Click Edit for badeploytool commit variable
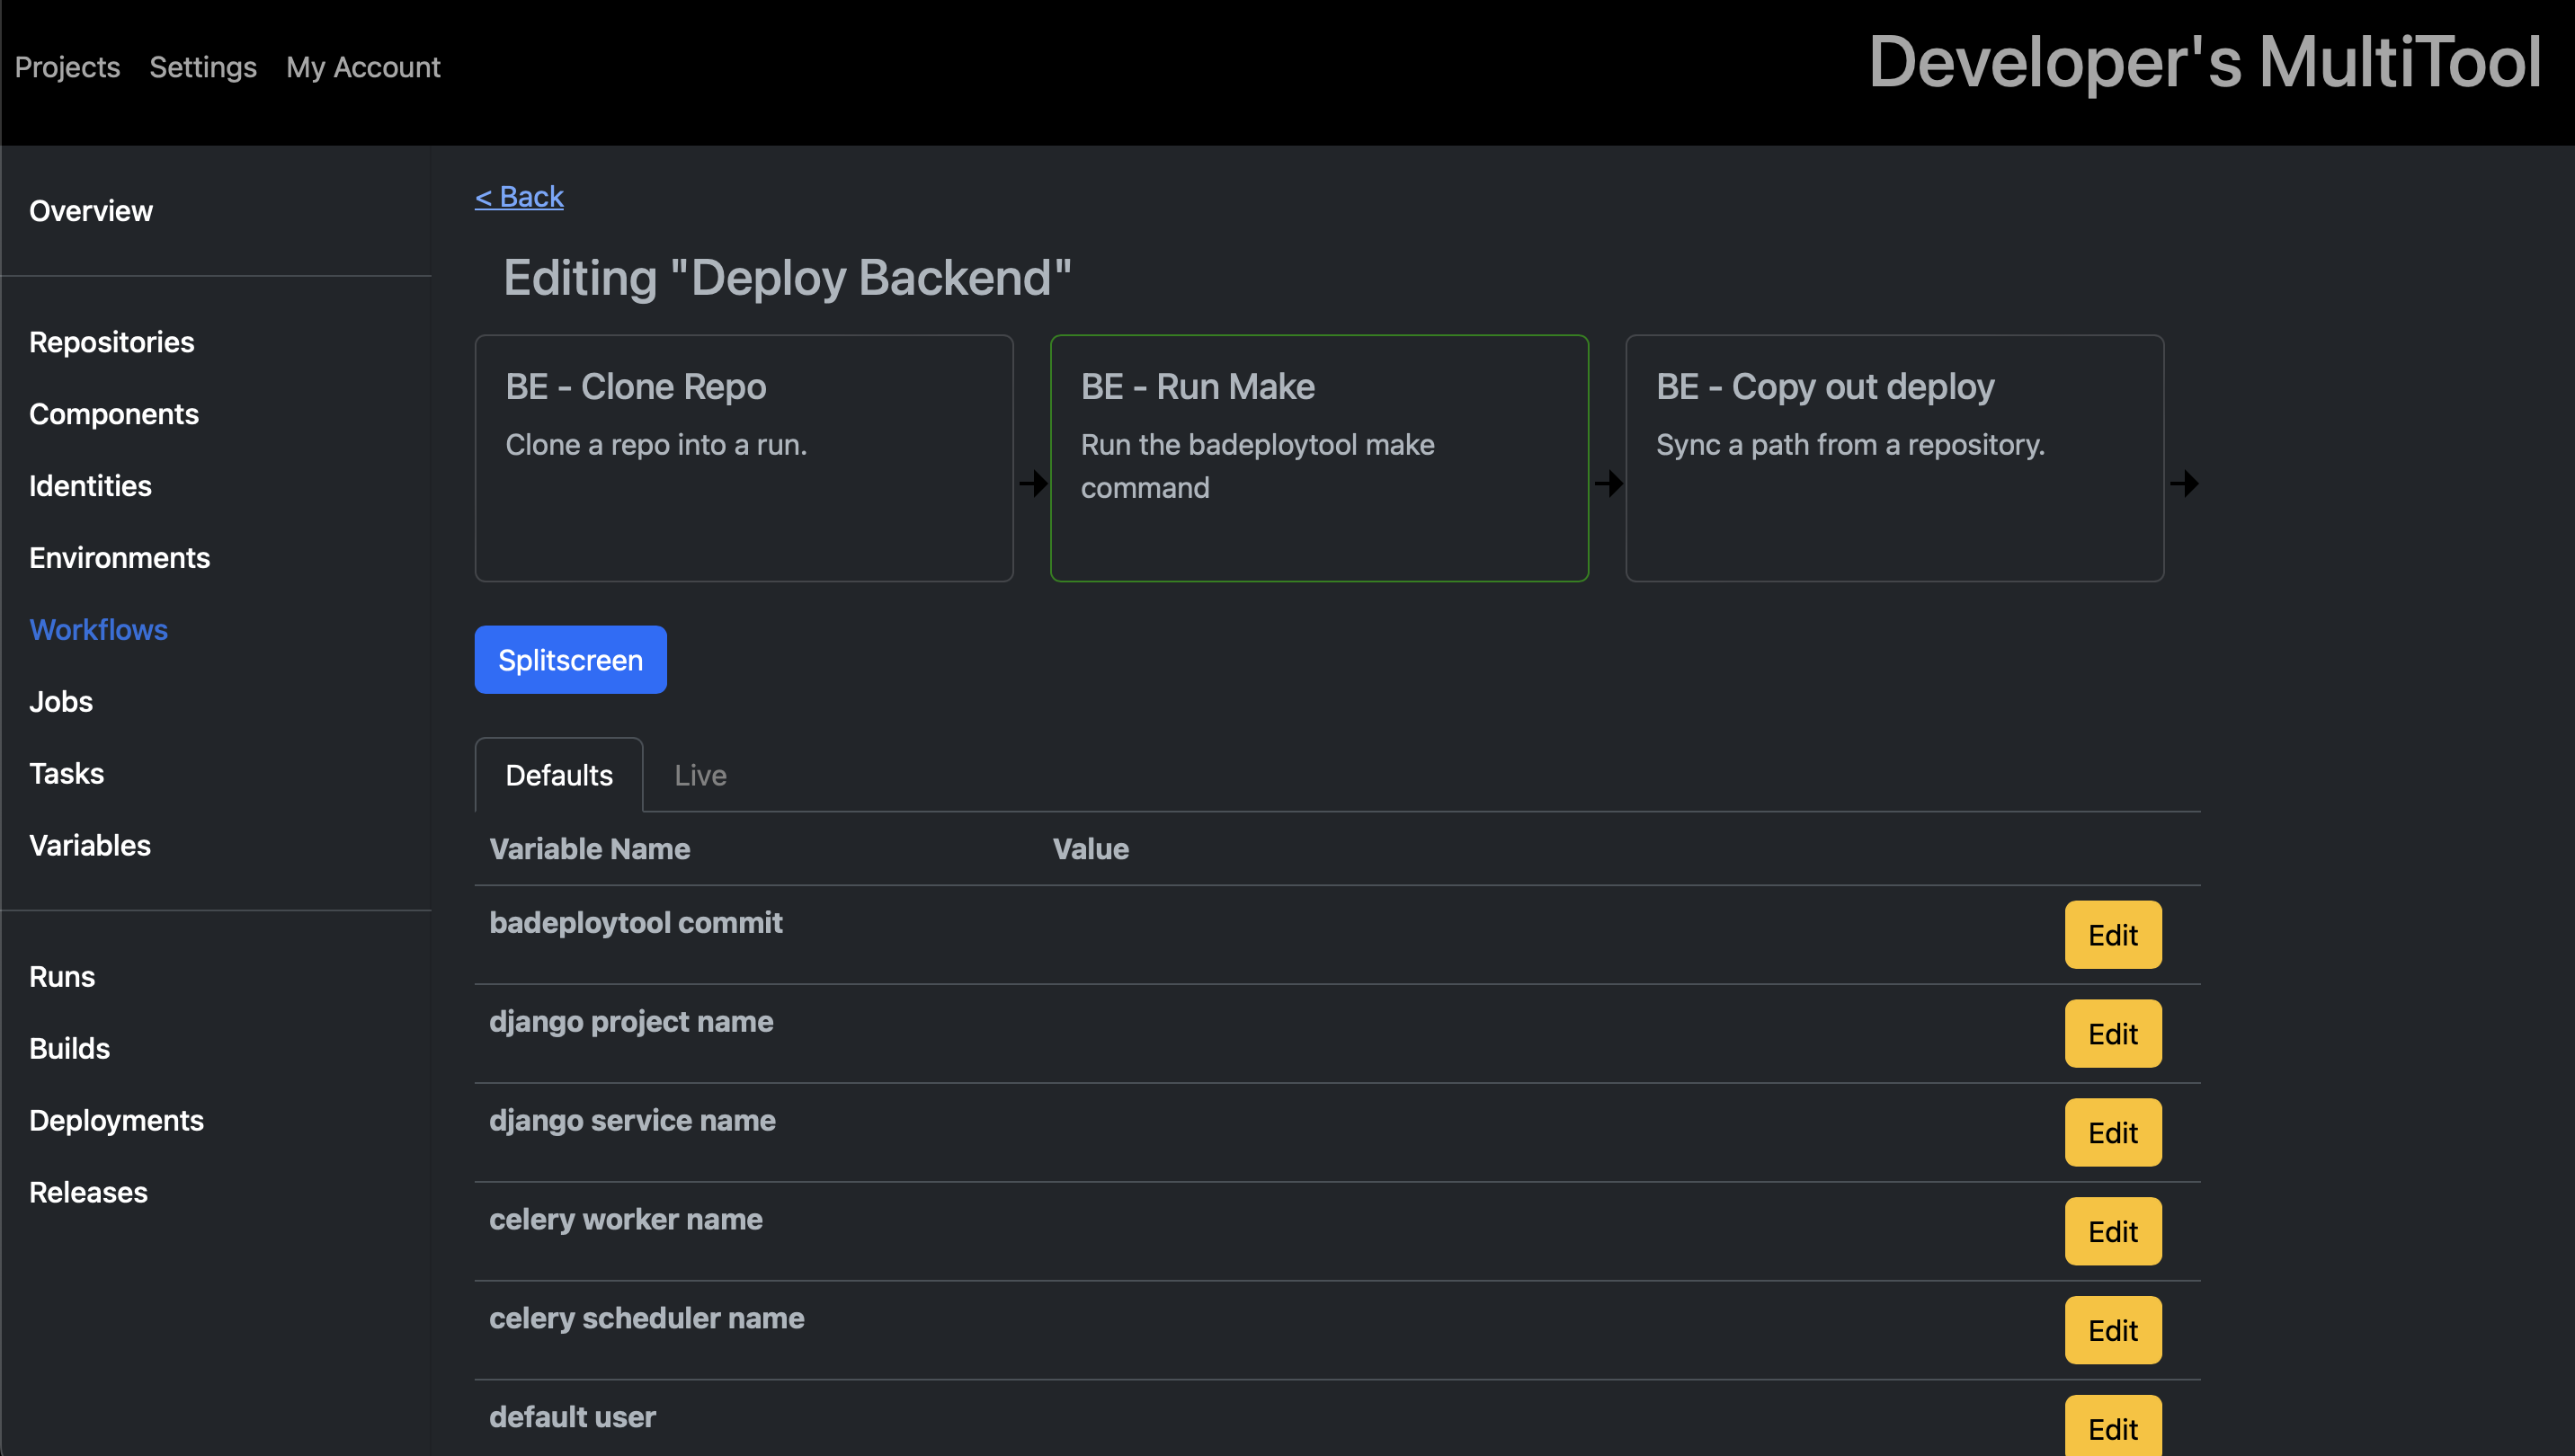Image resolution: width=2575 pixels, height=1456 pixels. click(2114, 935)
